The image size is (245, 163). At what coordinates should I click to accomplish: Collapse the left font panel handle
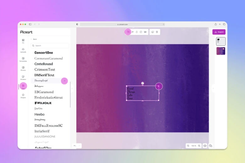pos(72,88)
